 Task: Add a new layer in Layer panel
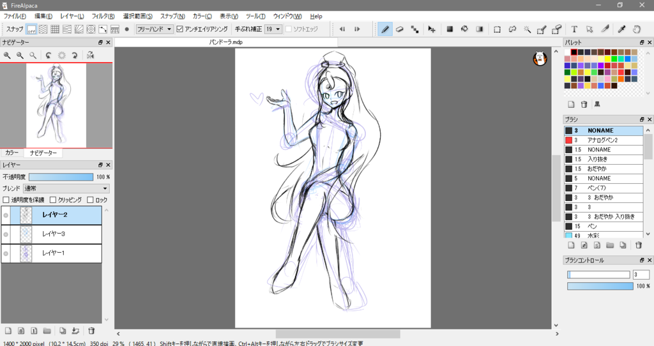(8, 331)
